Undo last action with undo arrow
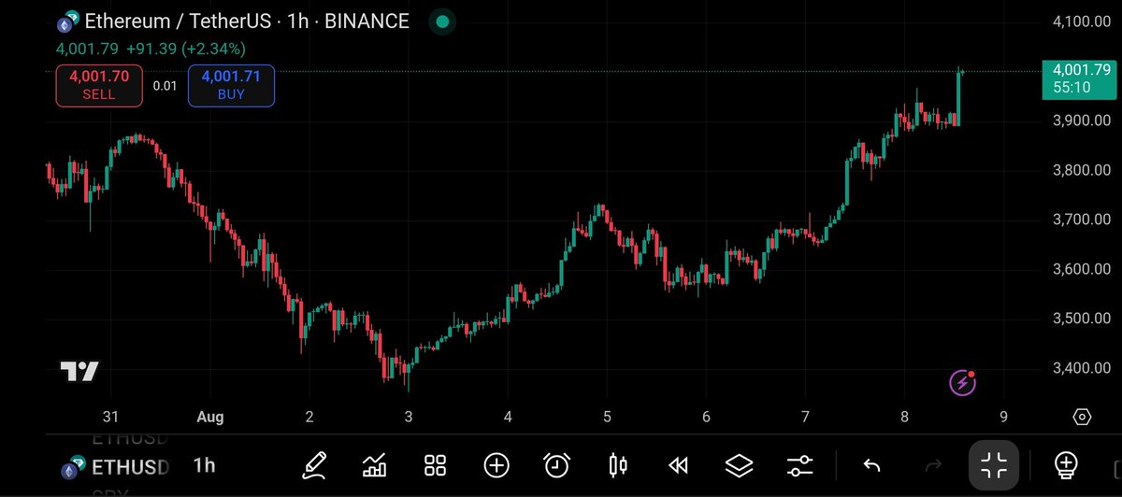This screenshot has width=1122, height=497. [871, 464]
